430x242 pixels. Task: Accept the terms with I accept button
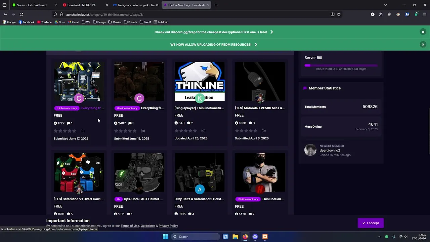[x=371, y=223]
